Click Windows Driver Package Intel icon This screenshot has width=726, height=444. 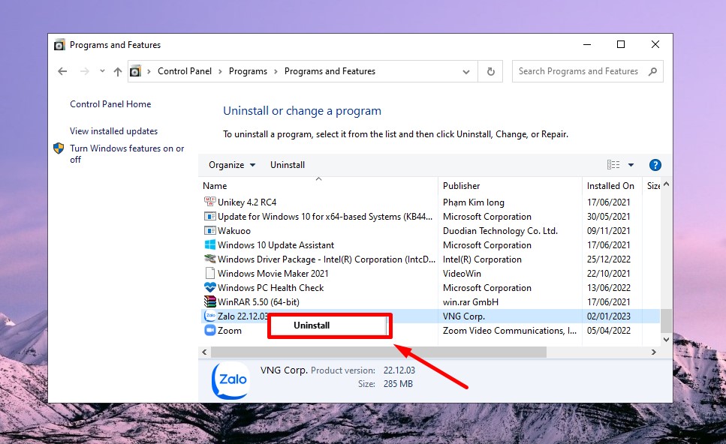tap(209, 259)
